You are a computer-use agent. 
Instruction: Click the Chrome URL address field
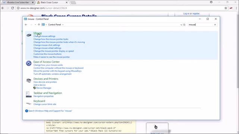(120, 8)
